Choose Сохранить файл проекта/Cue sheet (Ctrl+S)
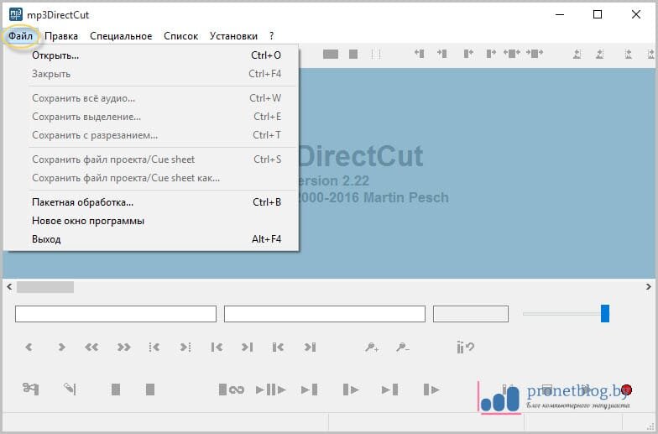 pyautogui.click(x=151, y=159)
